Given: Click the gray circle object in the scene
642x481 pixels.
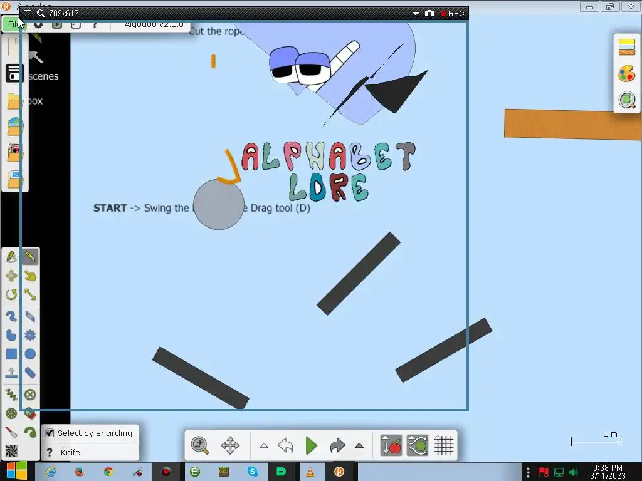Looking at the screenshot, I should (219, 205).
